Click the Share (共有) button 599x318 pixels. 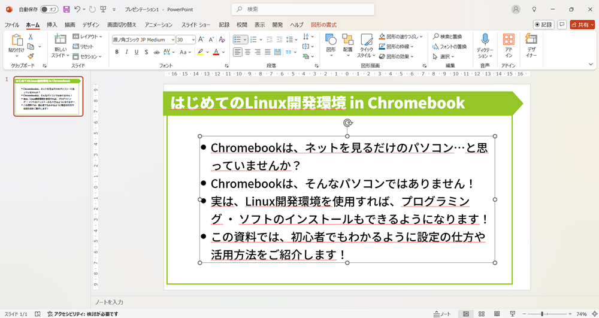pos(582,25)
